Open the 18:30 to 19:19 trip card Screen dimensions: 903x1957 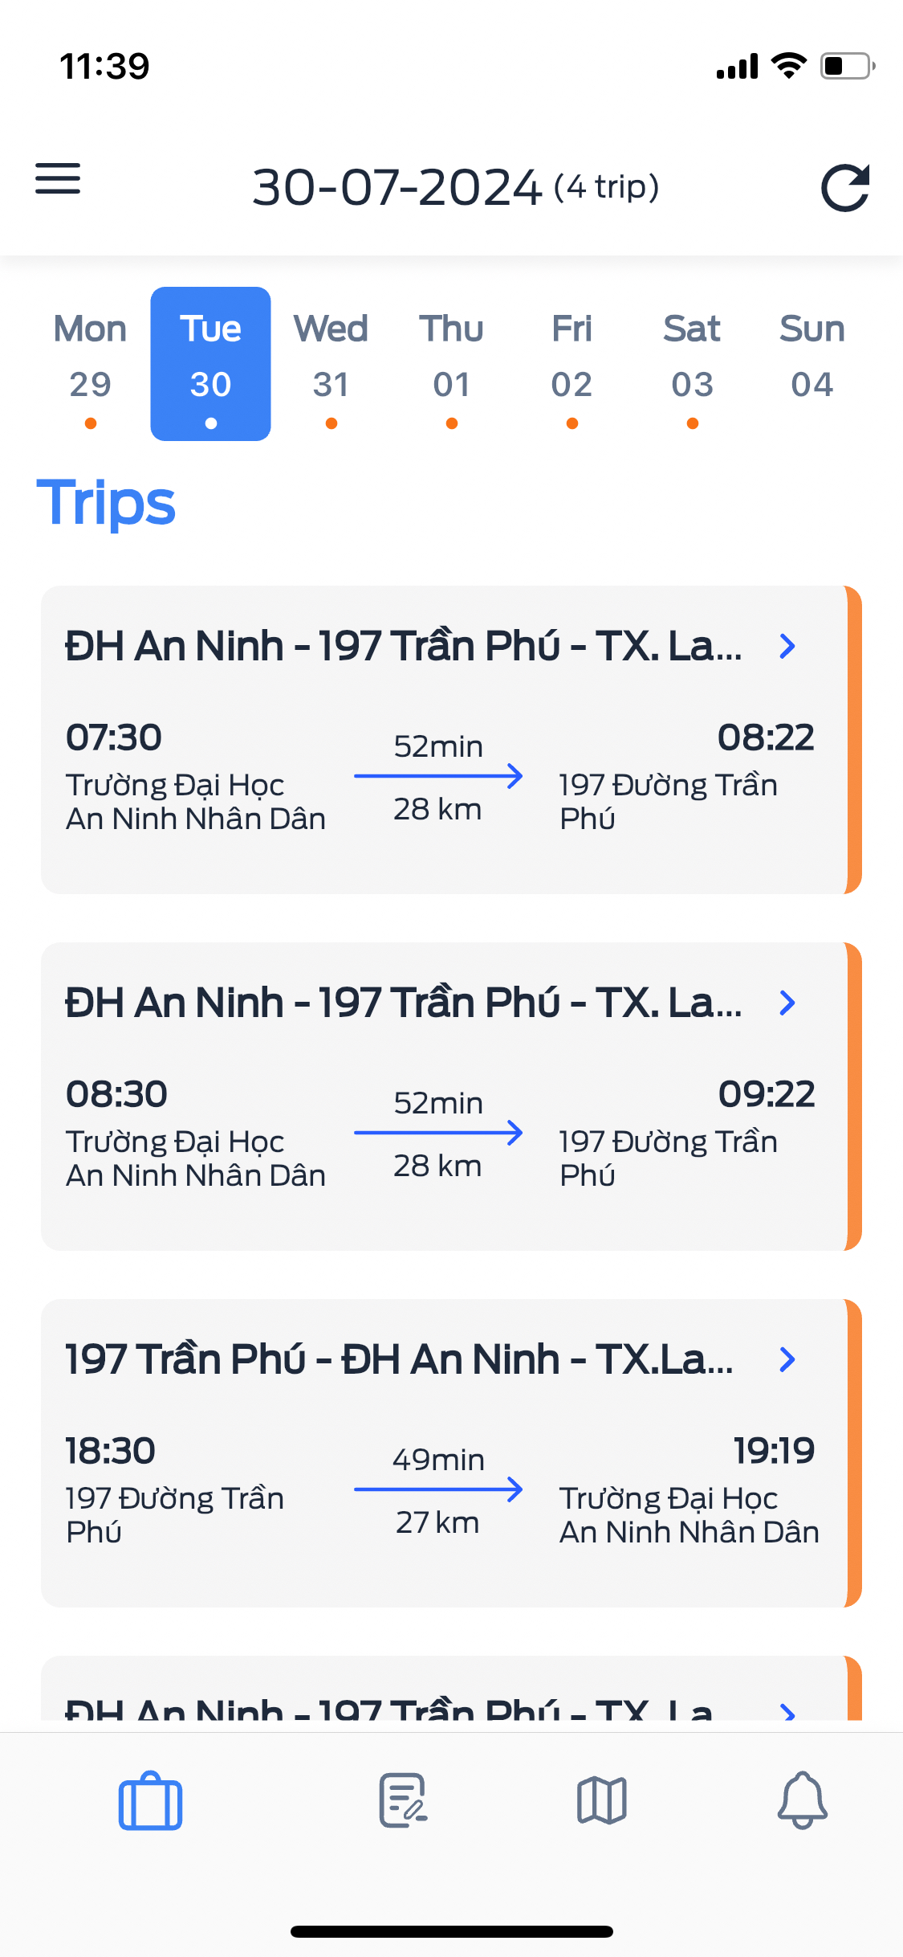click(451, 1453)
